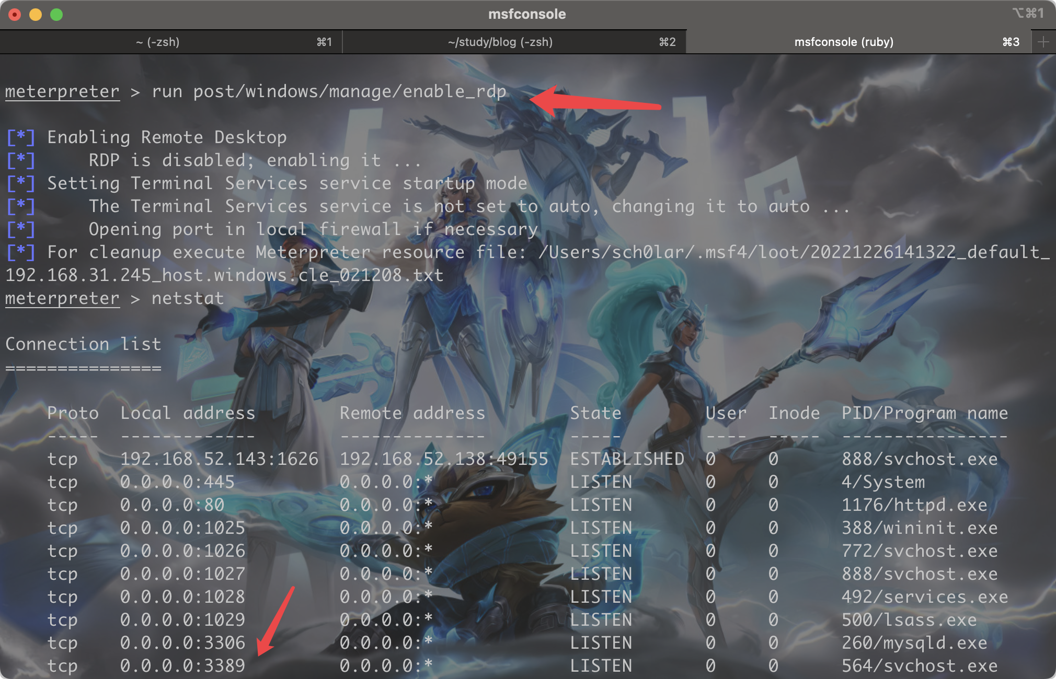
Task: Minimize window using the yellow button
Action: click(x=36, y=15)
